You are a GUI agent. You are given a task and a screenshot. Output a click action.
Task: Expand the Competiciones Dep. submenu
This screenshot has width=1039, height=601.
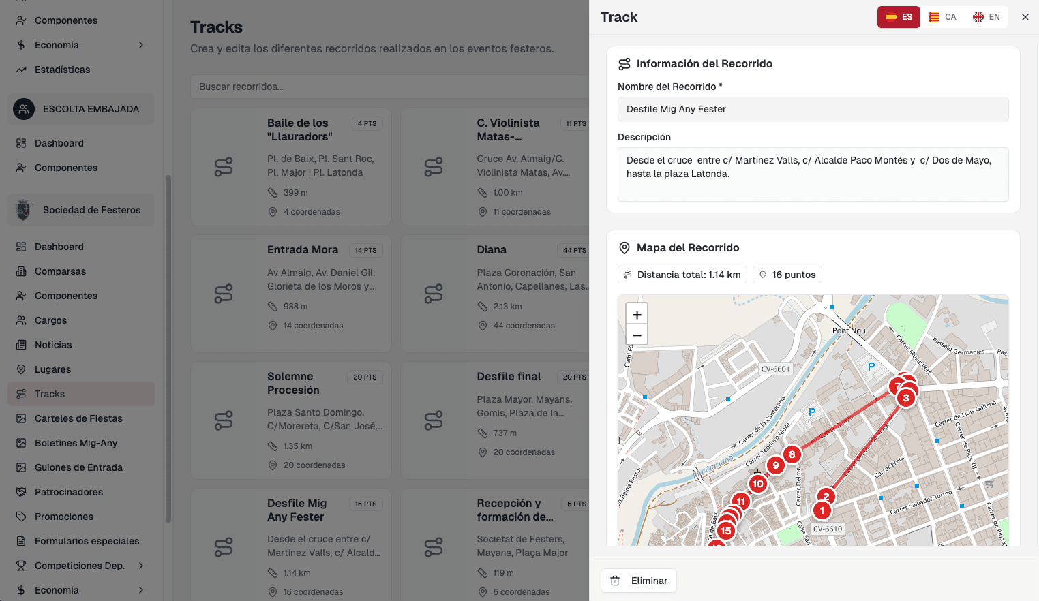click(141, 566)
